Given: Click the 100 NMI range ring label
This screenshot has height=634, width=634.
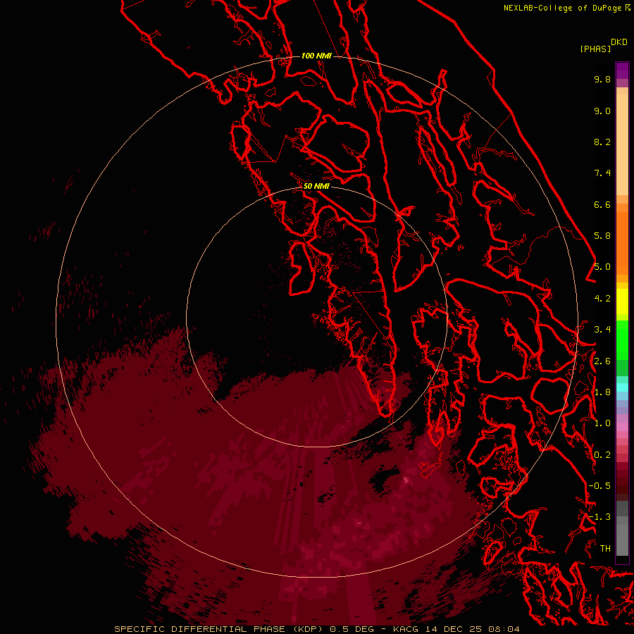Looking at the screenshot, I should pos(316,56).
